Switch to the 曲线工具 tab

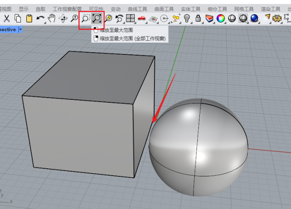(x=137, y=9)
